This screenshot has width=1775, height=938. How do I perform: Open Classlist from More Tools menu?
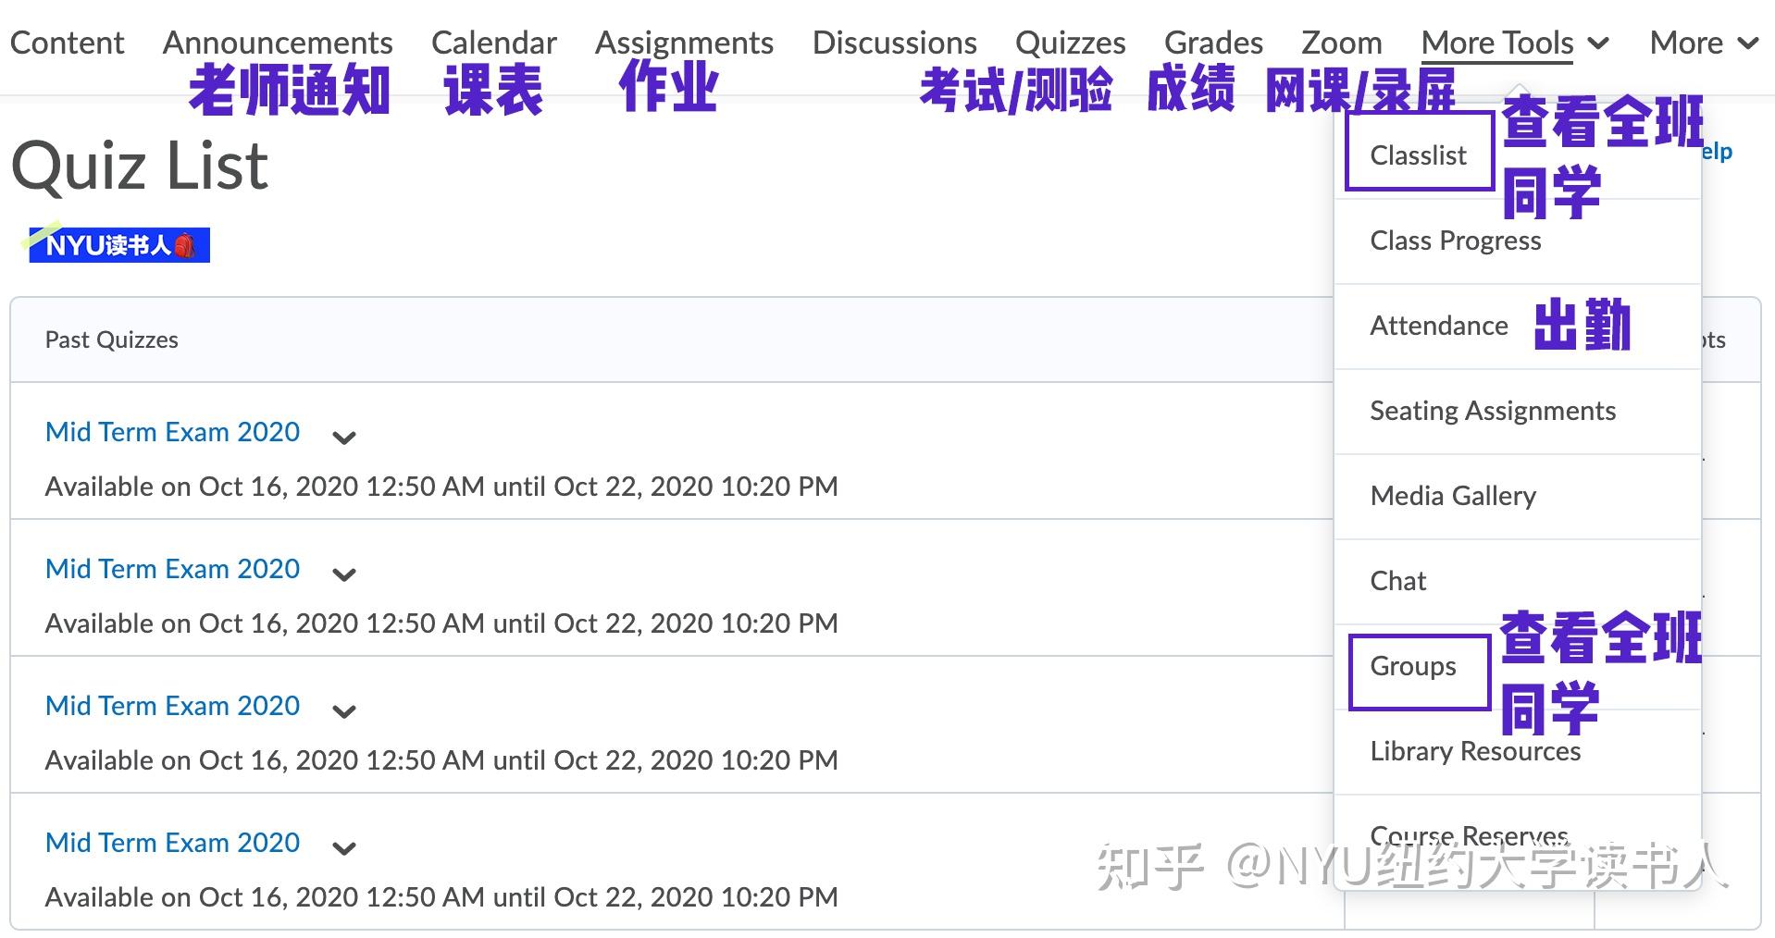[1418, 154]
